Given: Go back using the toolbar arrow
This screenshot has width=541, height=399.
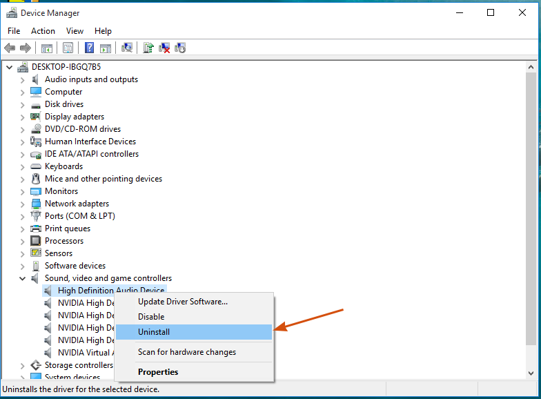Looking at the screenshot, I should pos(10,48).
